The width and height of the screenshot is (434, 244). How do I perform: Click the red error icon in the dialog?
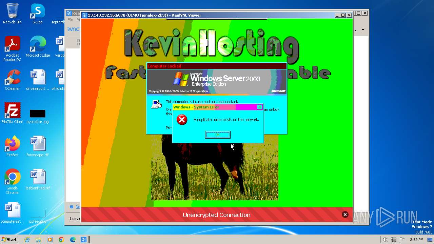point(182,120)
